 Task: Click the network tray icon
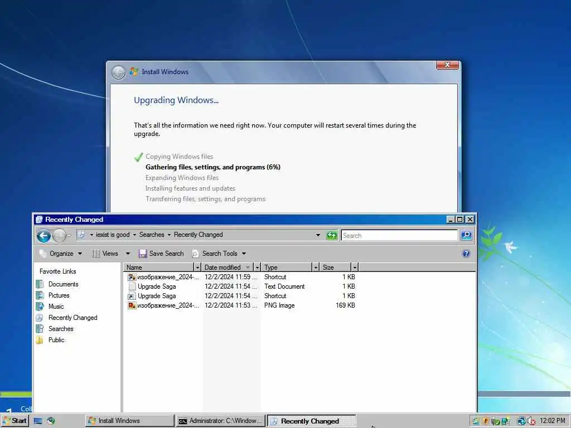[521, 421]
